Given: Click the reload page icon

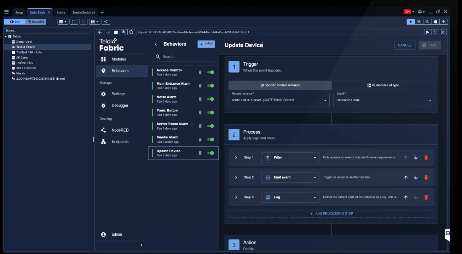Looking at the screenshot, I should click(131, 32).
